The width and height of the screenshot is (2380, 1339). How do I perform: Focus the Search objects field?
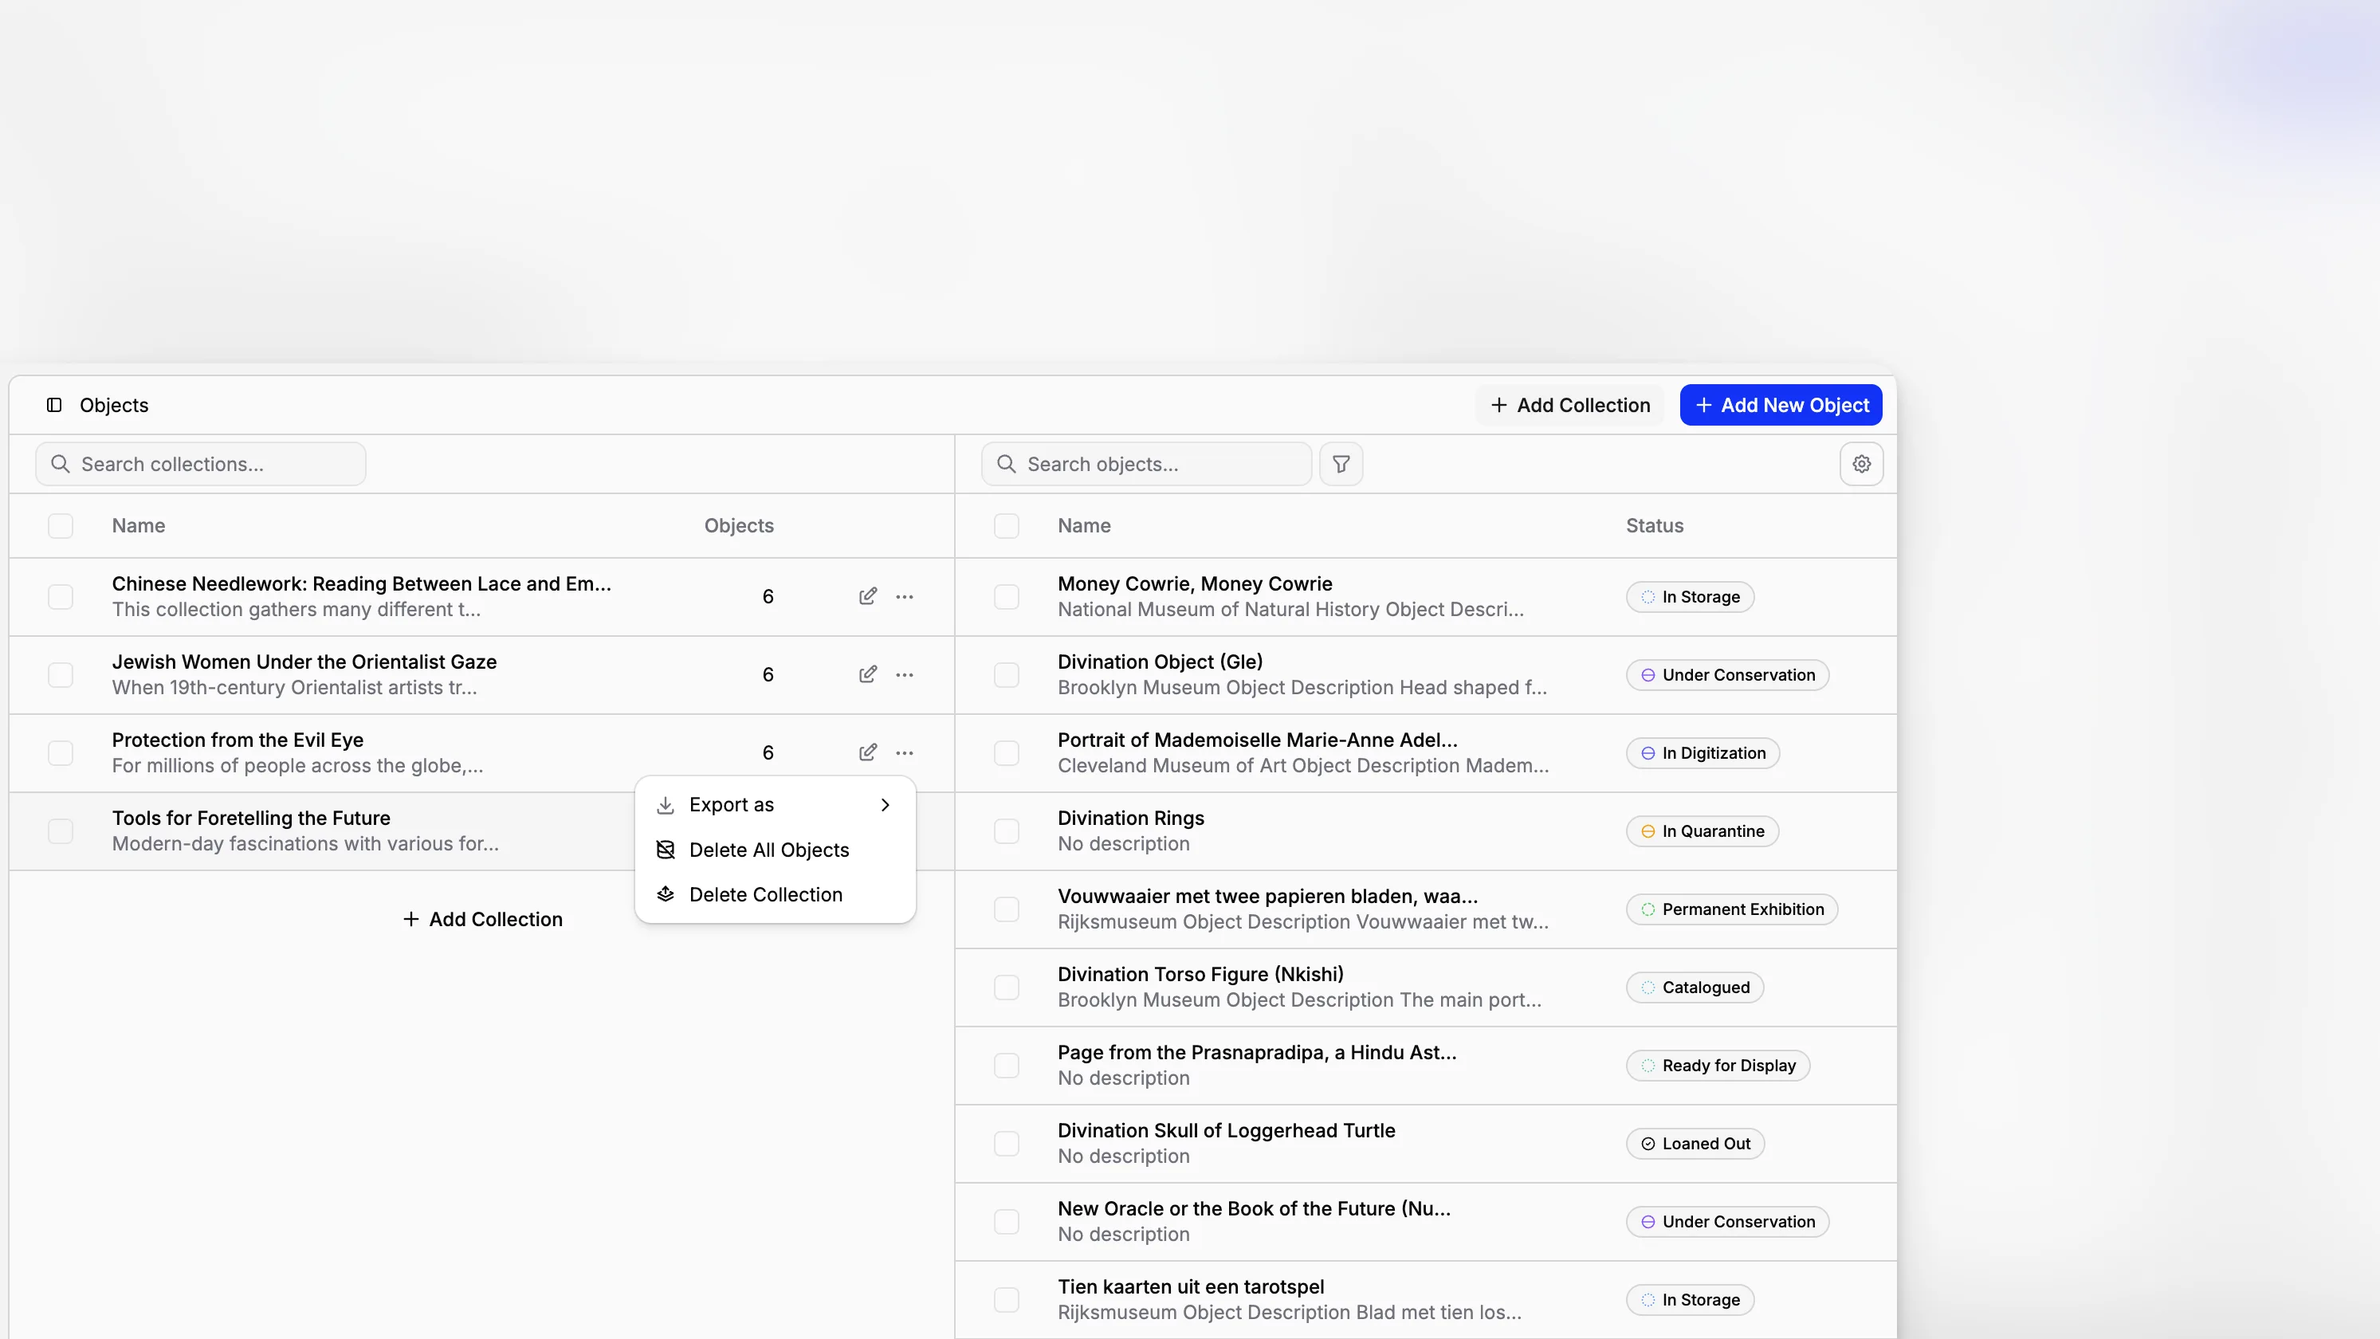pos(1145,464)
